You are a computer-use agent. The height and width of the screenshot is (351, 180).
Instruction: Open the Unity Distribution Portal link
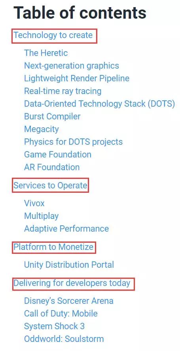(69, 265)
